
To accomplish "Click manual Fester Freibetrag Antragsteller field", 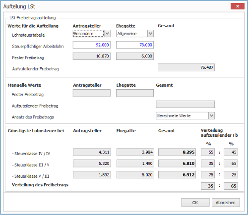I will [x=92, y=93].
